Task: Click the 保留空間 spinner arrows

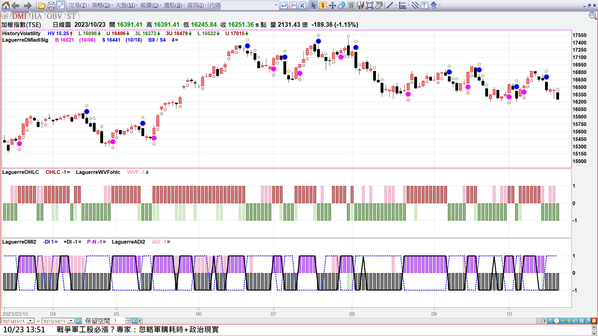Action: 128,321
